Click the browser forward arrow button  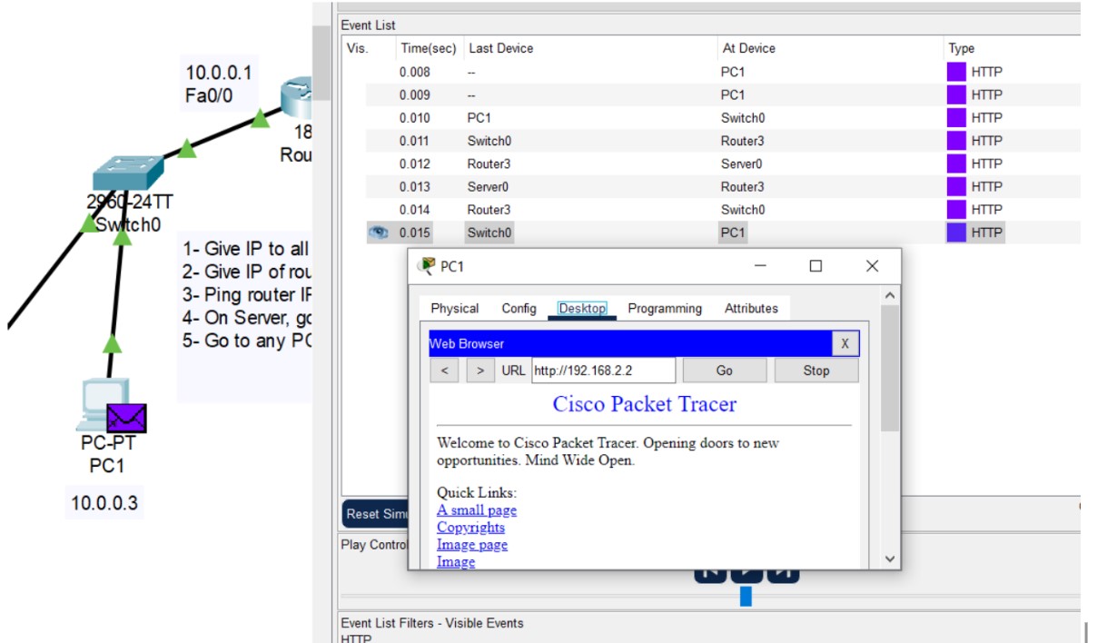(x=479, y=371)
